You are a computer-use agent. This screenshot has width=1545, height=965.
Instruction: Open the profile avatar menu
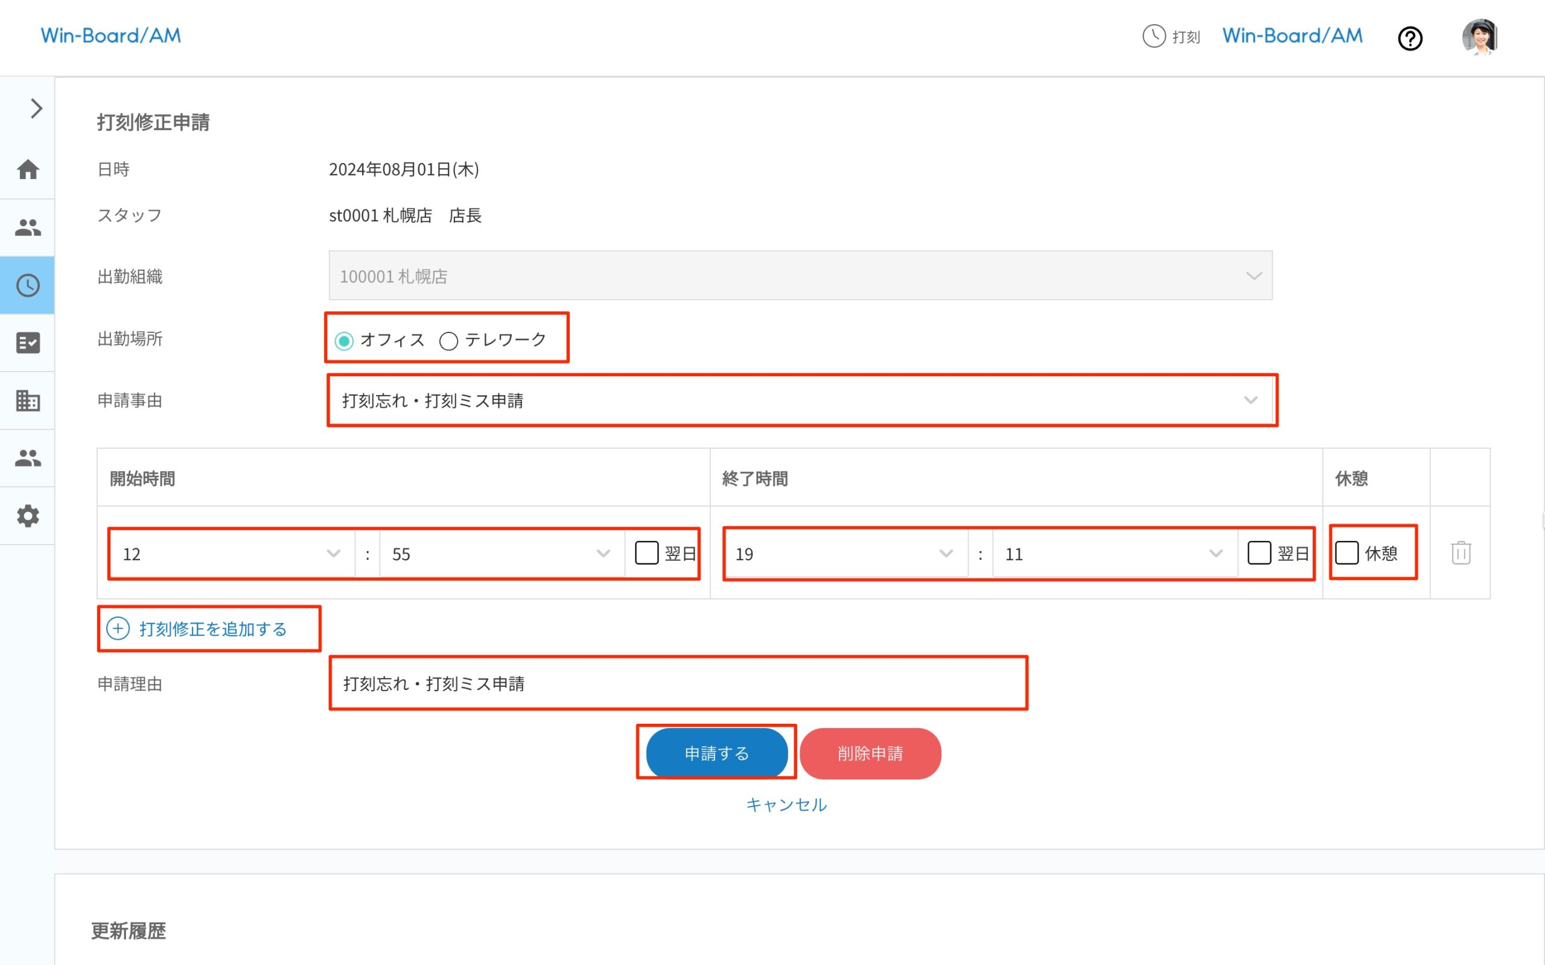(1479, 37)
